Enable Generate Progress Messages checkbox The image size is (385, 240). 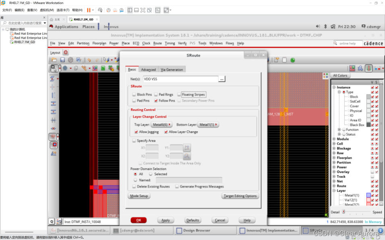(x=177, y=187)
